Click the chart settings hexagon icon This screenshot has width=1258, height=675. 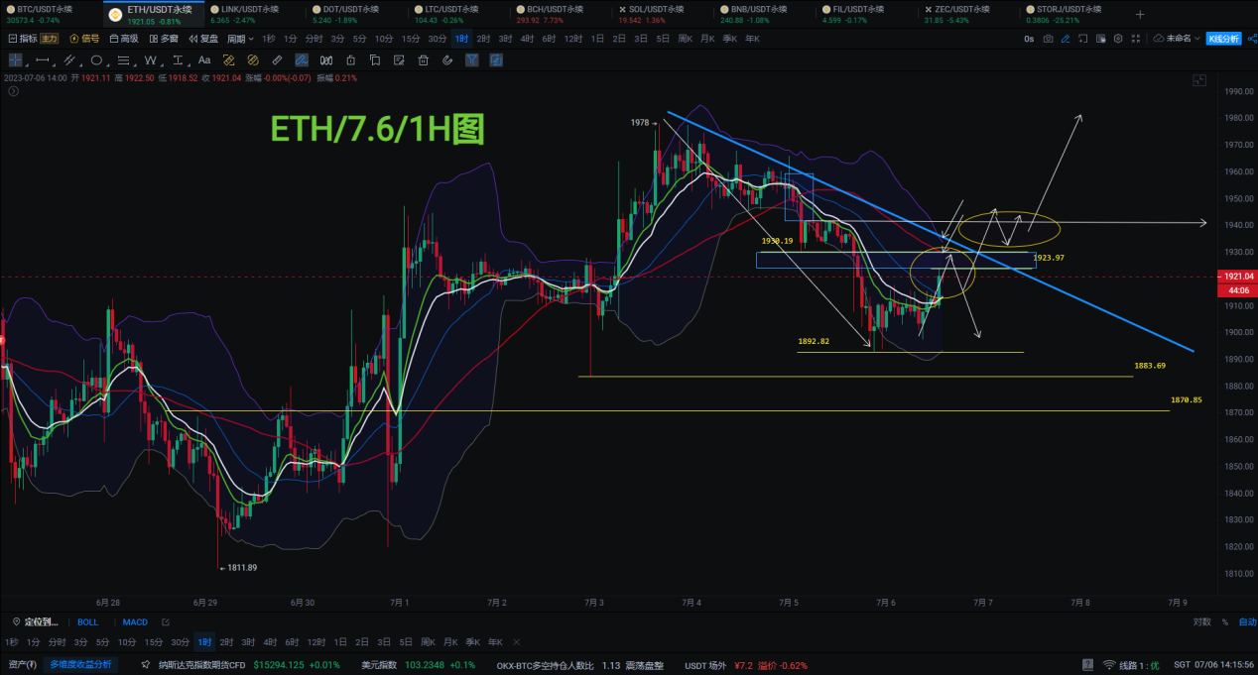pos(1118,39)
